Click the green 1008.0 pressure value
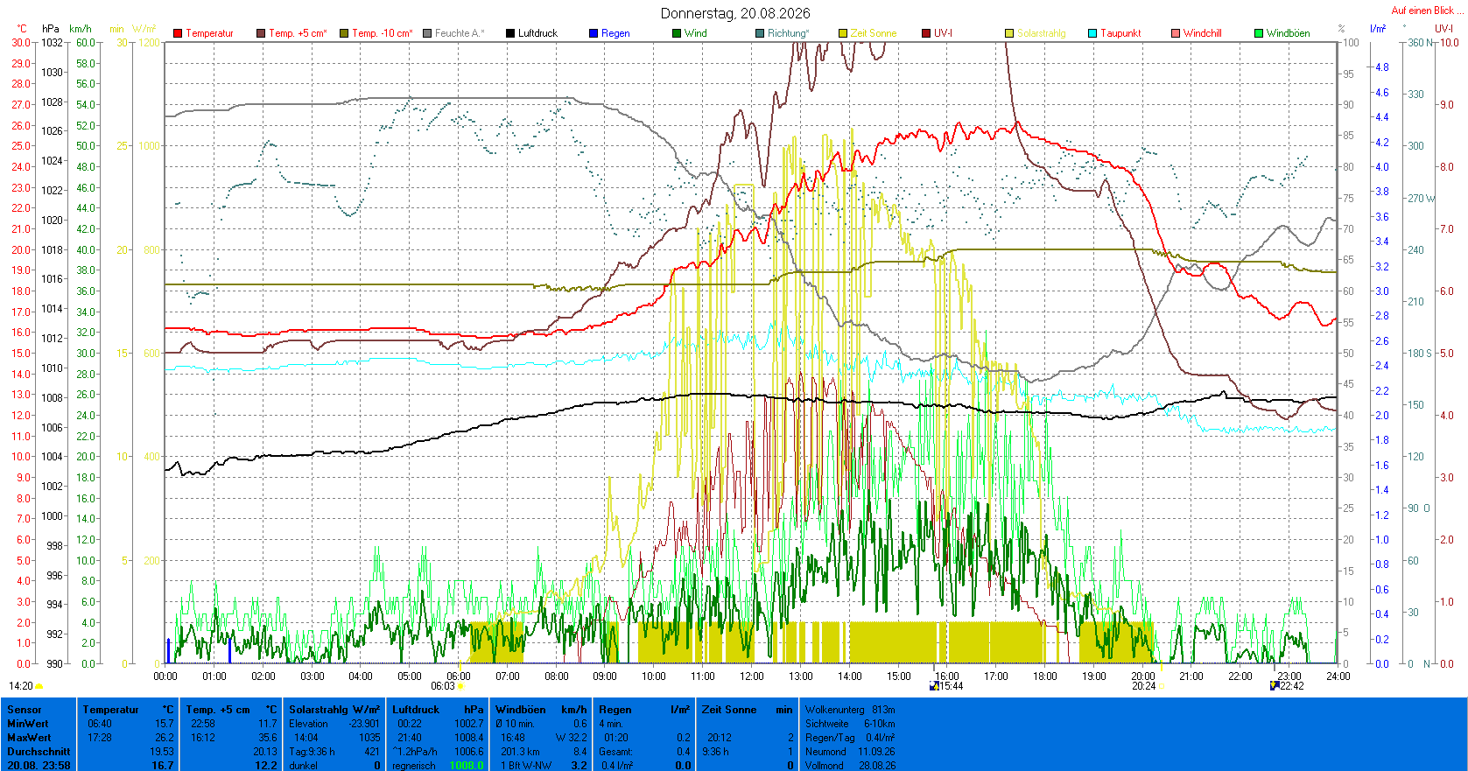The height and width of the screenshot is (771, 1468). click(x=467, y=766)
